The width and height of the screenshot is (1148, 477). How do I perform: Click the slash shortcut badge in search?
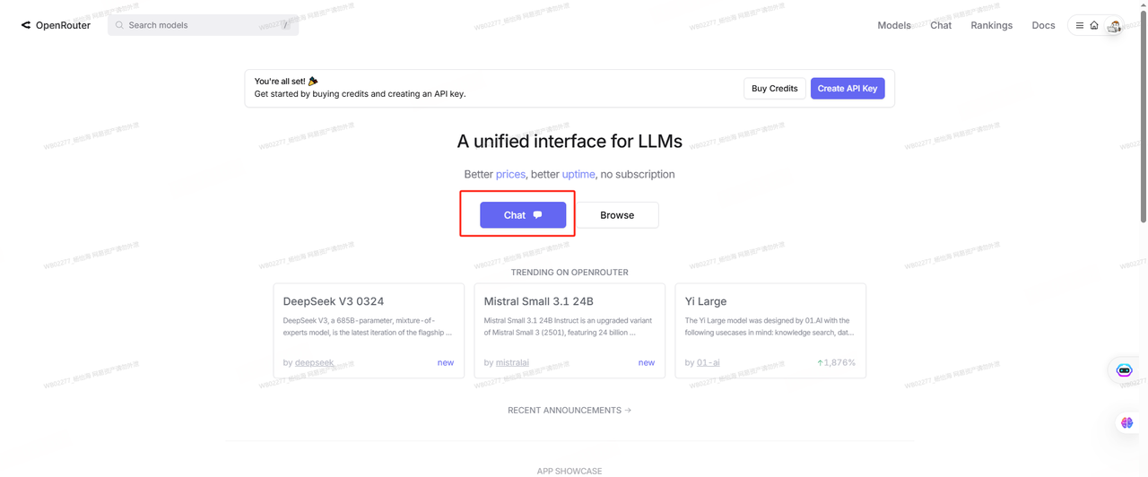(285, 25)
